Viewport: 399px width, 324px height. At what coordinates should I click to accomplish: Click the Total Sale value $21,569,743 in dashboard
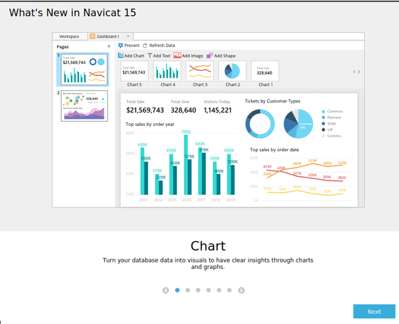(x=145, y=110)
